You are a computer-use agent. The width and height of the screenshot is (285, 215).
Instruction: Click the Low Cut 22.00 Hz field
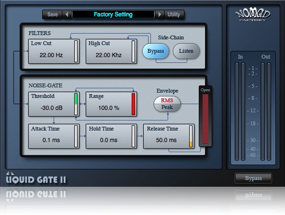click(x=51, y=55)
